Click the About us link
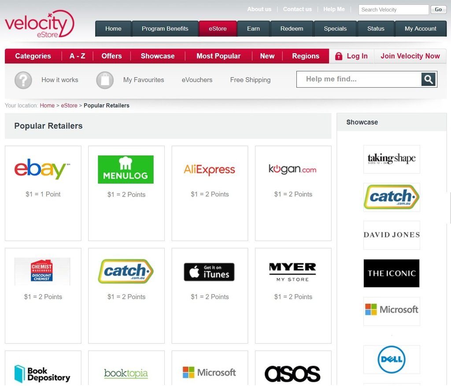The height and width of the screenshot is (386, 451). pos(259,9)
